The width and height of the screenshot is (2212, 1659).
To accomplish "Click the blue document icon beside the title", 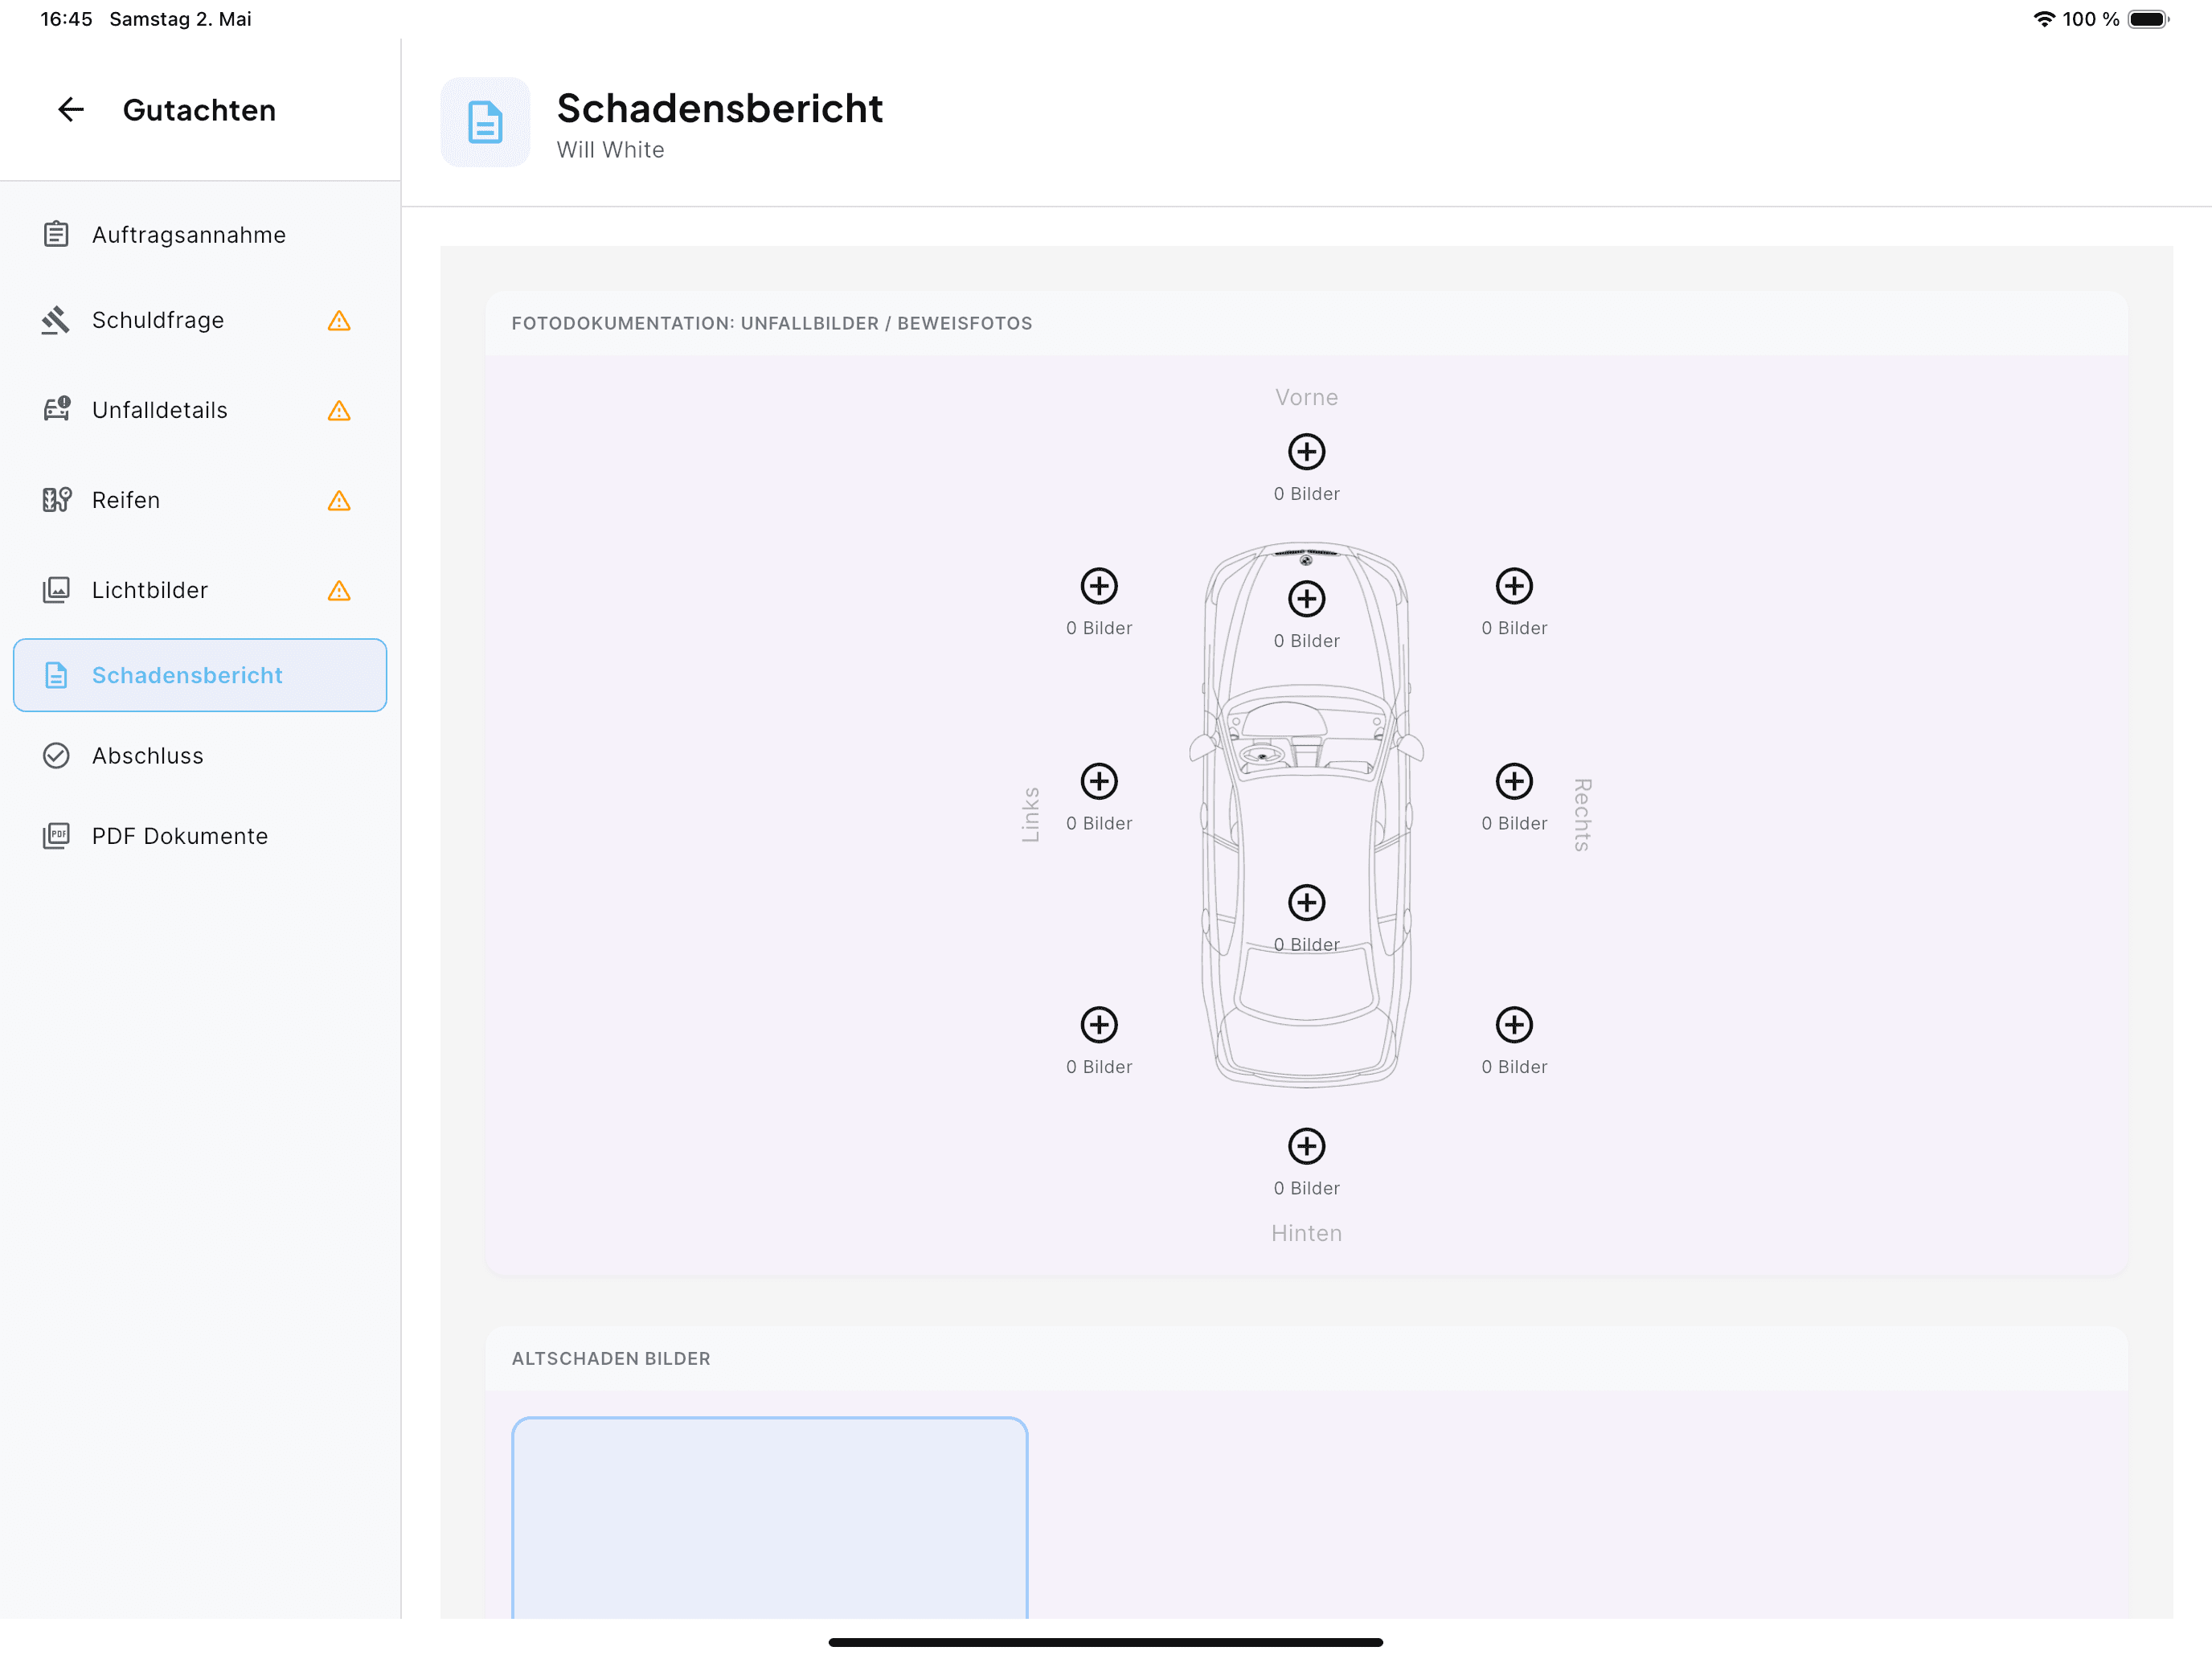I will point(485,122).
